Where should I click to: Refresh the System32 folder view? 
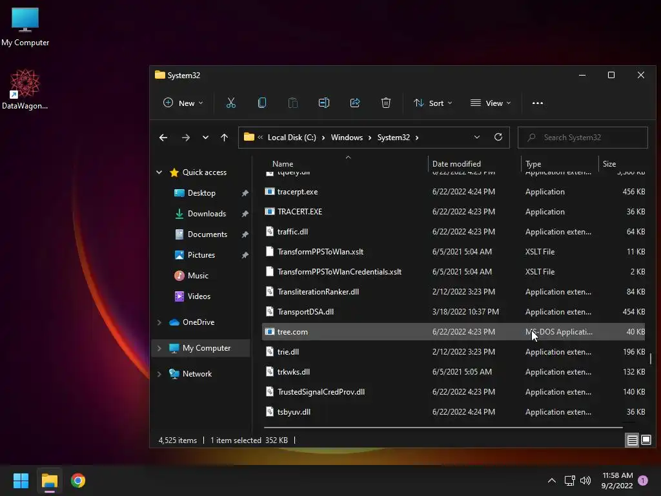[498, 137]
